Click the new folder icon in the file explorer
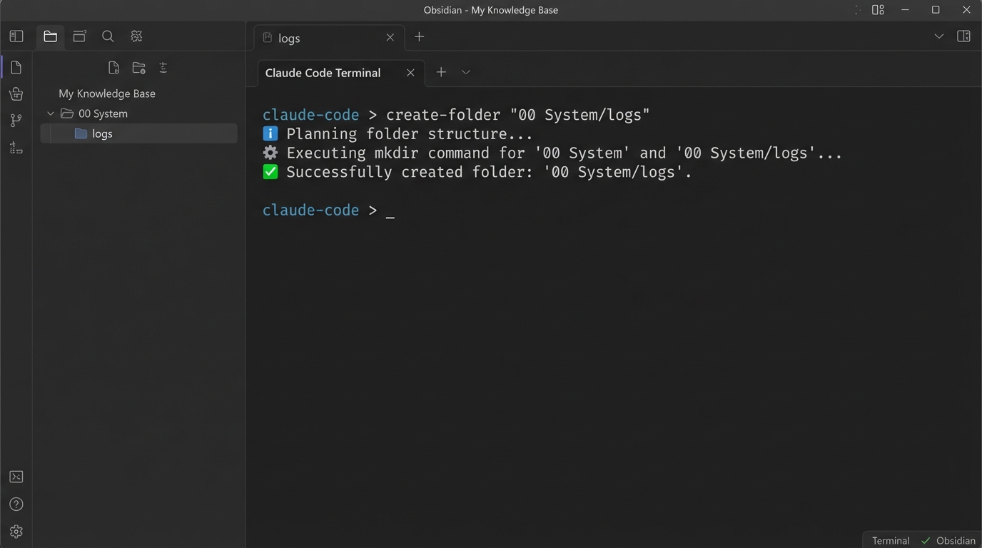 pos(138,67)
